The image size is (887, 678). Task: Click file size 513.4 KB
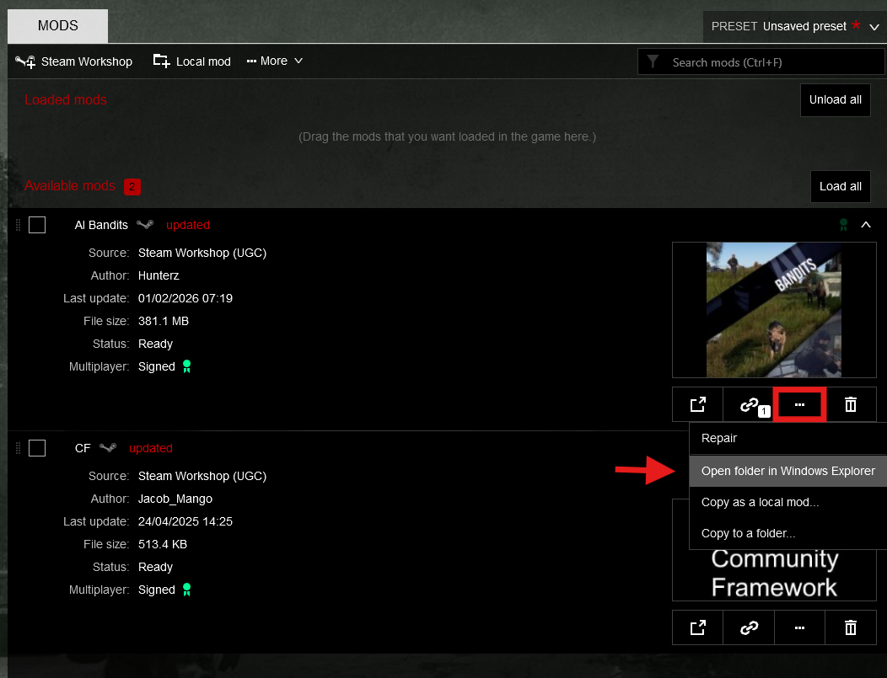click(163, 544)
